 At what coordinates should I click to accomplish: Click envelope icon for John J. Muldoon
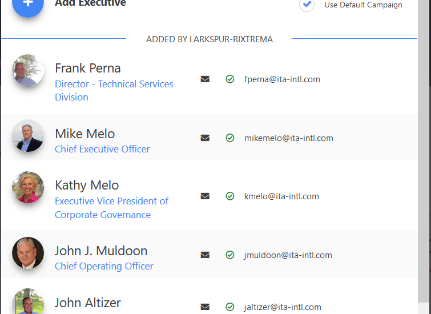(205, 255)
